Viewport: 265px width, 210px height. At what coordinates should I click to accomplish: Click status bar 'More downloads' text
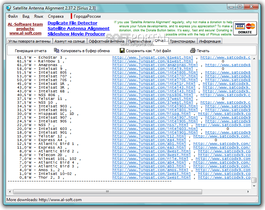[44, 200]
